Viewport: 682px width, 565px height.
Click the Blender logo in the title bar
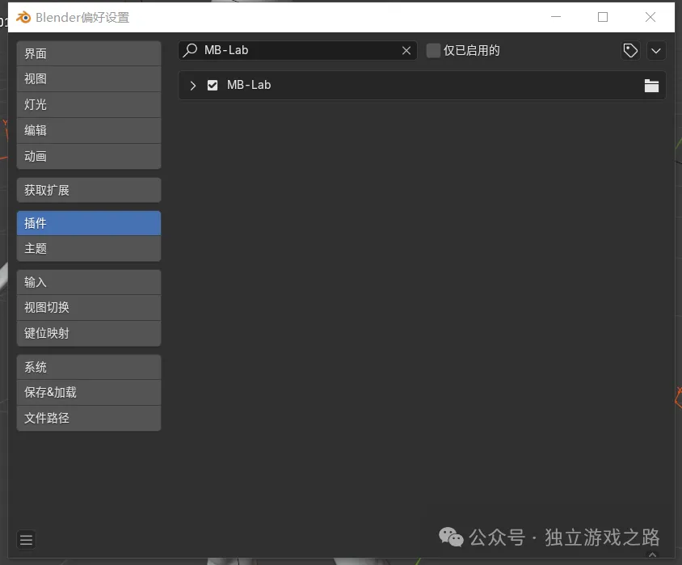22,16
